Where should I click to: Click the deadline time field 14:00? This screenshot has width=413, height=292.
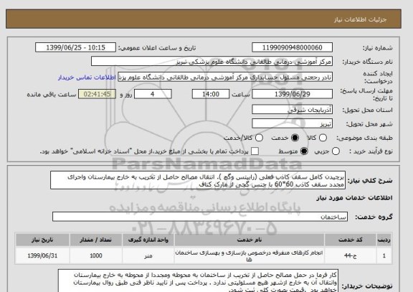click(x=211, y=94)
